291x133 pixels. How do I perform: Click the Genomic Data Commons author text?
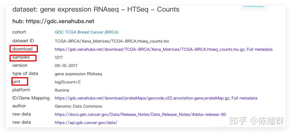pos(78,106)
